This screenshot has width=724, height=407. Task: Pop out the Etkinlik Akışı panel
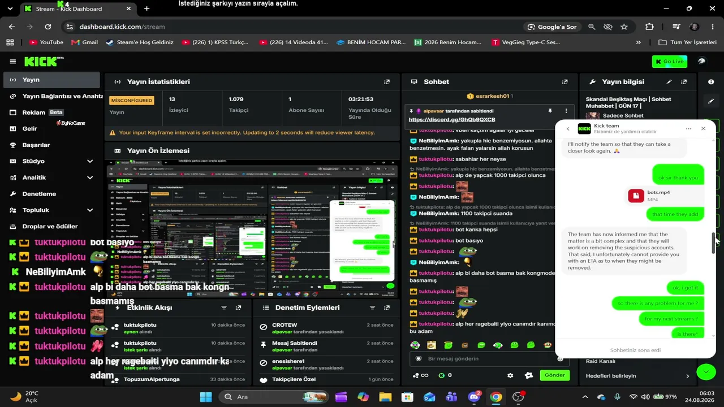pyautogui.click(x=238, y=308)
